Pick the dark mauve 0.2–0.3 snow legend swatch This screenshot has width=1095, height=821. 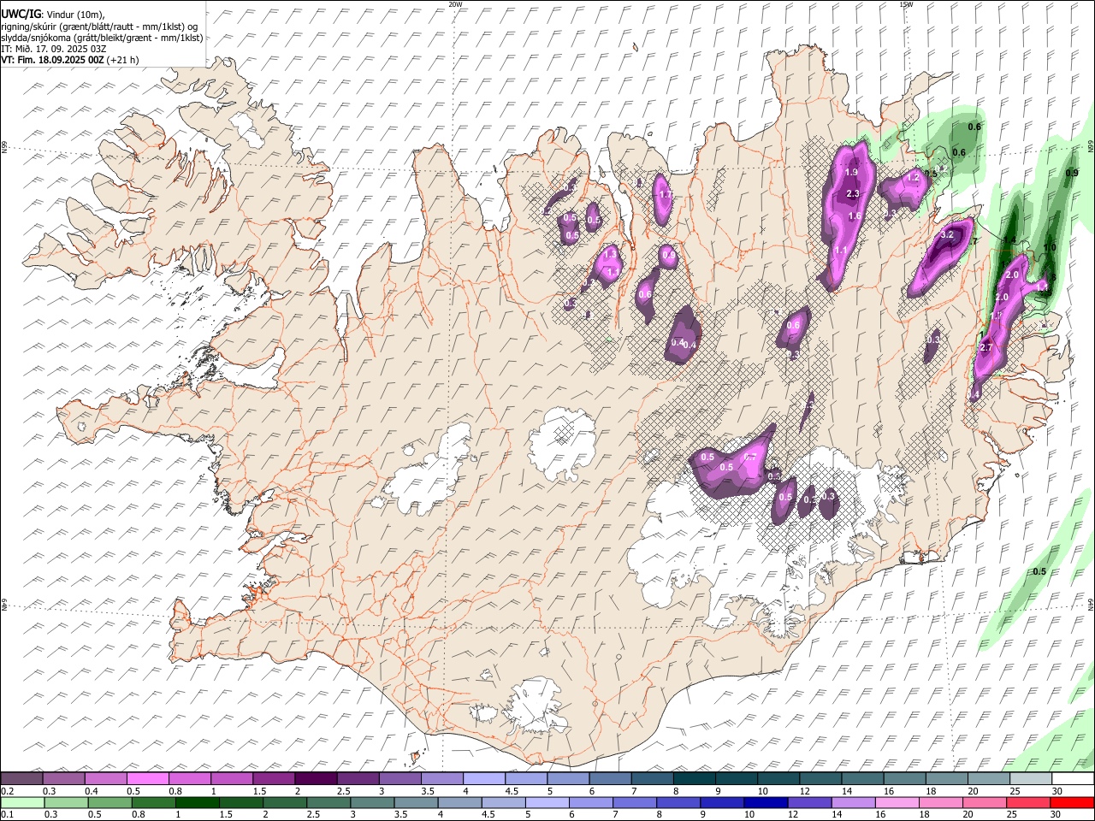[22, 779]
